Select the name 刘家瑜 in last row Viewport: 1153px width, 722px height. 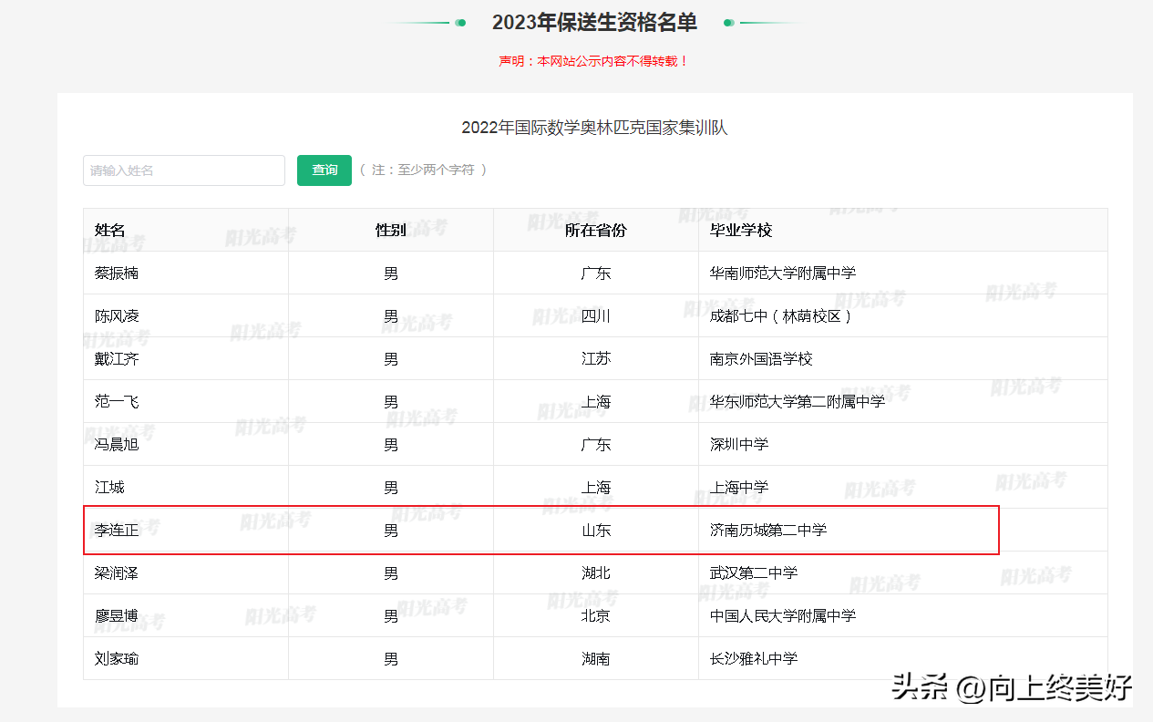click(117, 659)
